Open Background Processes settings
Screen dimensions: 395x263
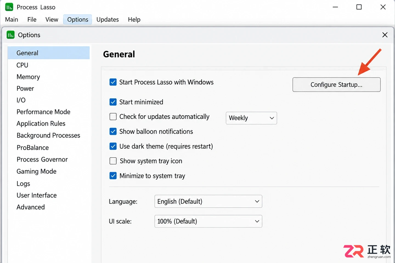click(49, 135)
